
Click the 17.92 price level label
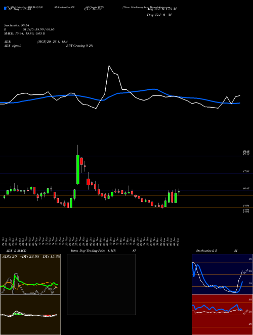pyautogui.click(x=246, y=172)
